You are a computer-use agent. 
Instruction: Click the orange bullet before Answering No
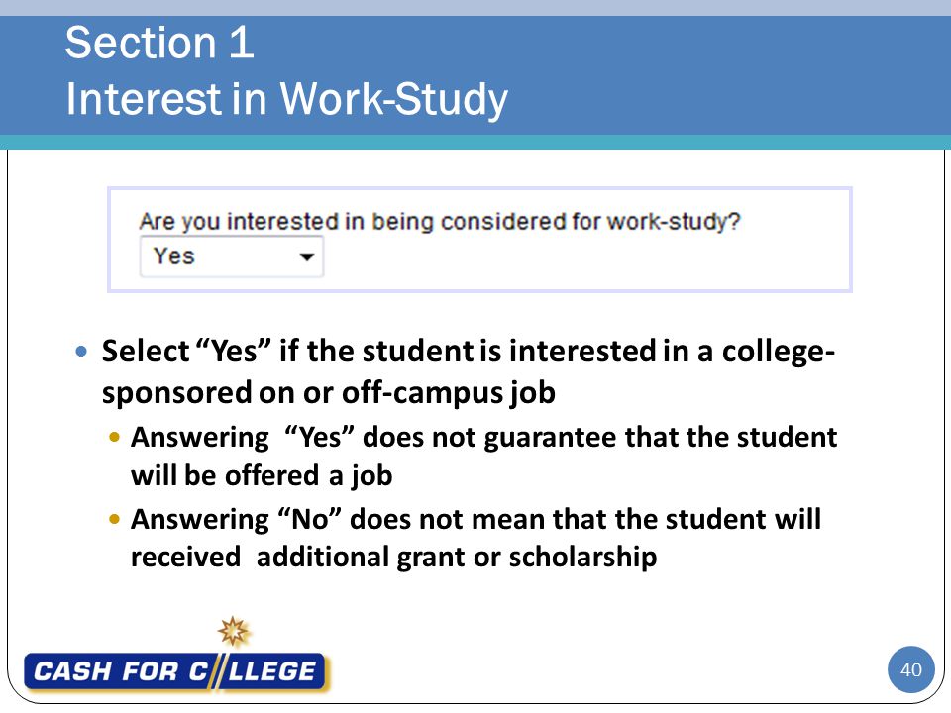114,519
